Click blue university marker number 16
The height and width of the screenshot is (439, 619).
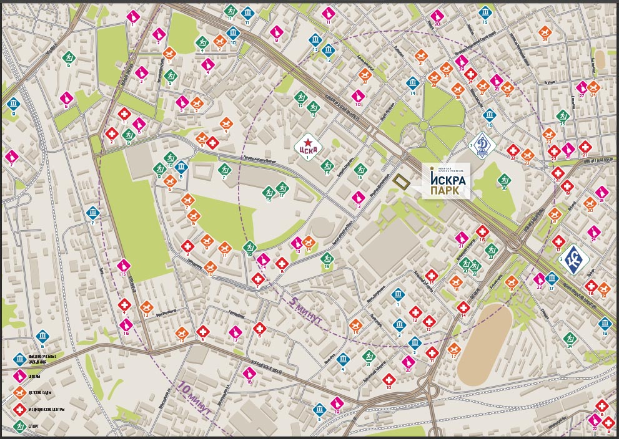click(490, 115)
